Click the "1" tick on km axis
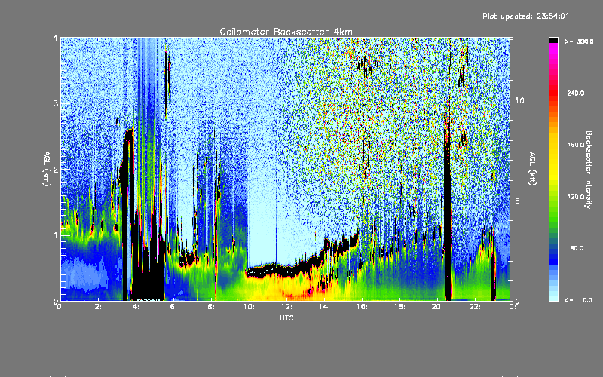 pos(56,235)
